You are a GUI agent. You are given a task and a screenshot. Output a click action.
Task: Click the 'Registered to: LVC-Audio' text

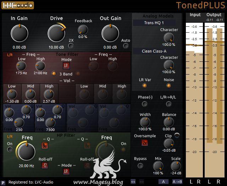tap(31, 182)
